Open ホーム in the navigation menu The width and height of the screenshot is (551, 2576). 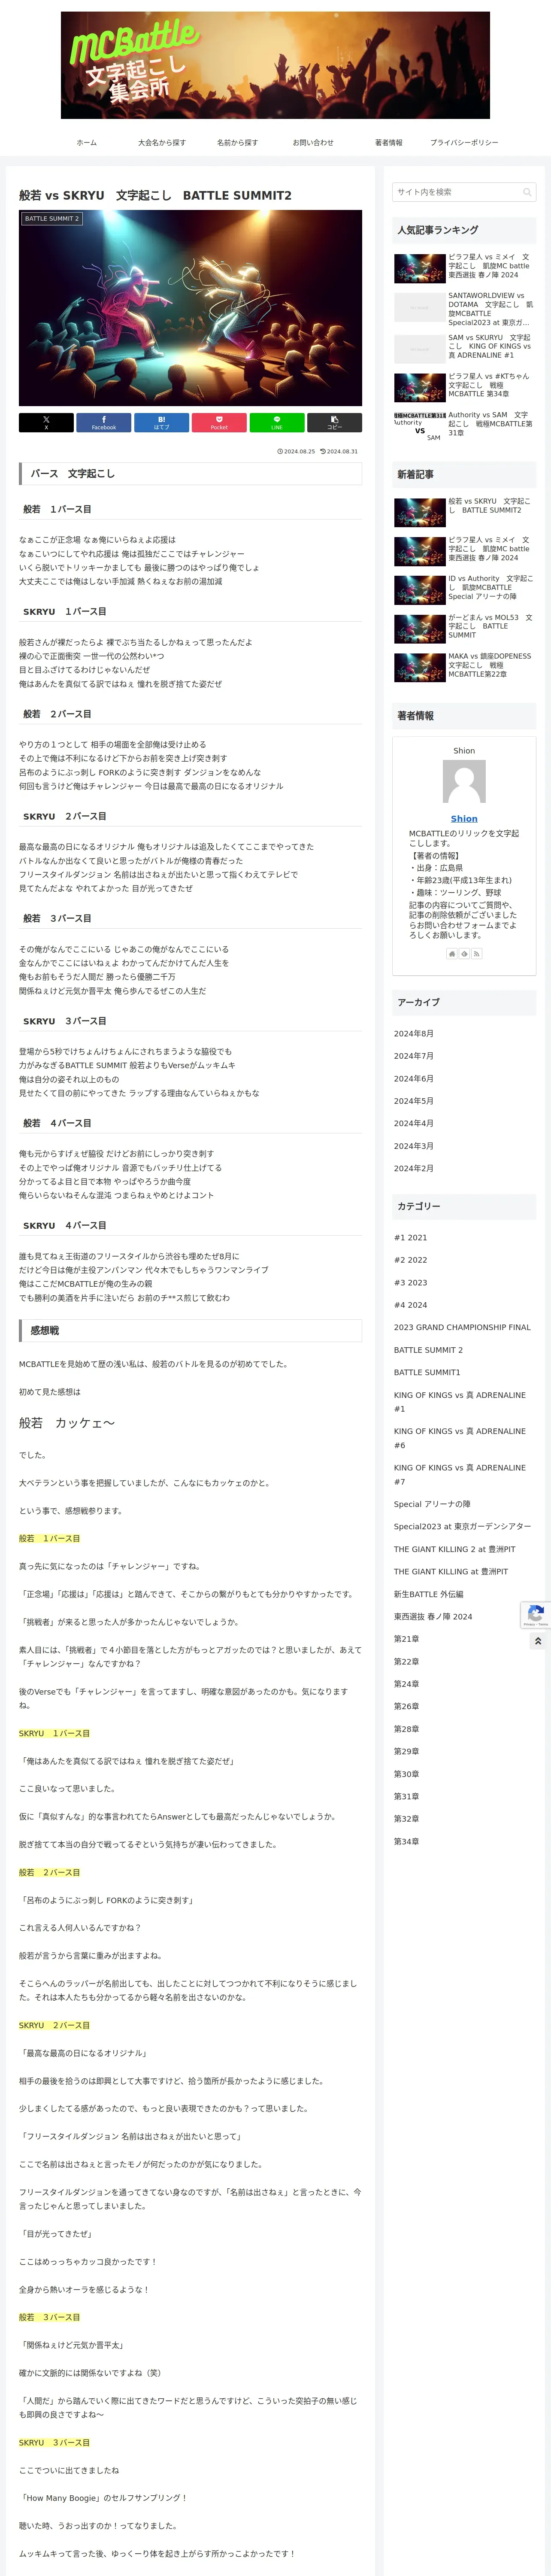pos(87,143)
